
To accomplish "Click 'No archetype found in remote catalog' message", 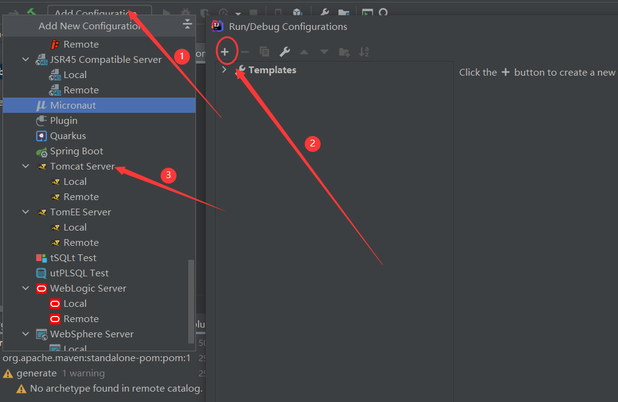I will (x=116, y=389).
